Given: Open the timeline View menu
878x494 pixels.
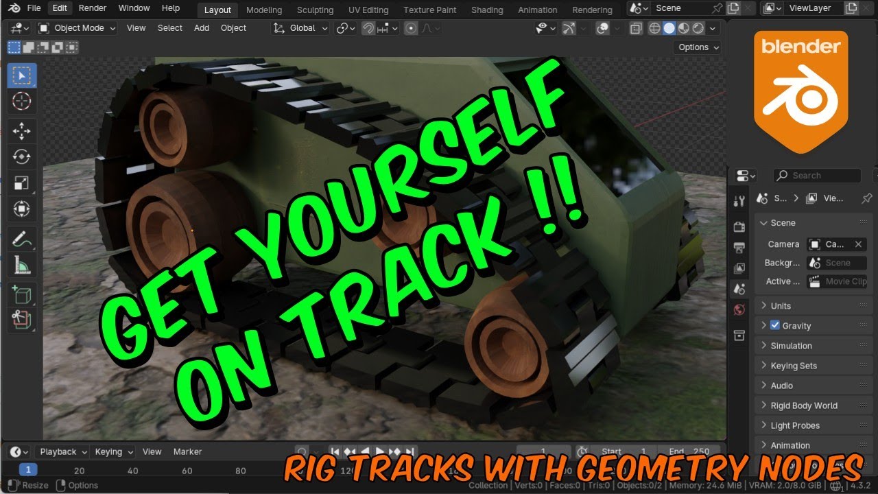Looking at the screenshot, I should (152, 451).
